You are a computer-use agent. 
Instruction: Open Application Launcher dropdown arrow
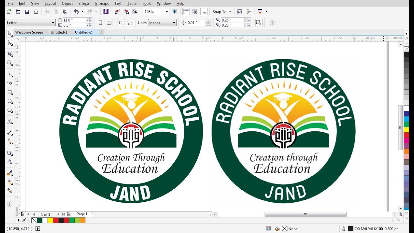[267, 12]
